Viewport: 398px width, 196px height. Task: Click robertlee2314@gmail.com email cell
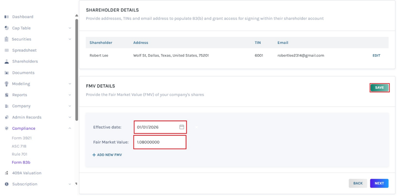[301, 56]
